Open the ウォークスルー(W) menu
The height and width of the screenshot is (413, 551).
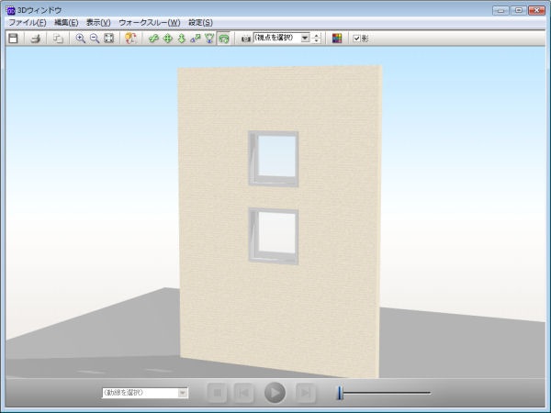(149, 22)
